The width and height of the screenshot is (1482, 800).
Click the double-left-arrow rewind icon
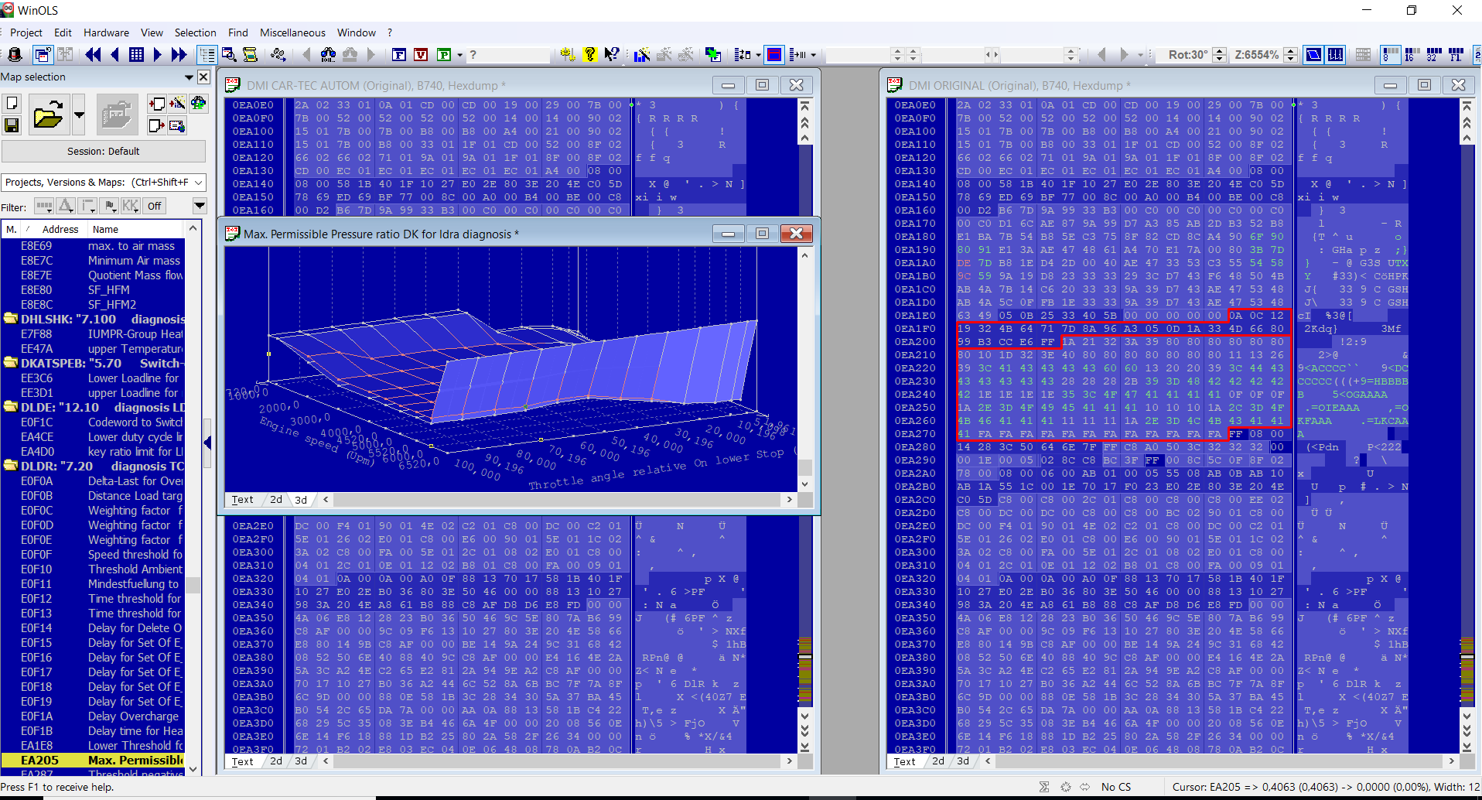tap(93, 54)
